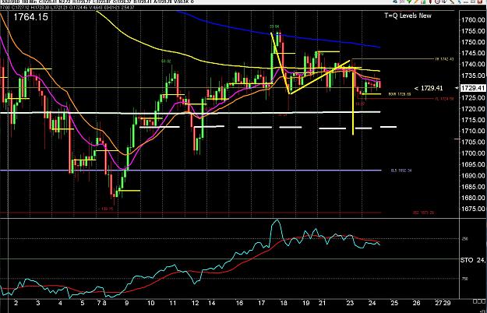487x313 pixels.
Task: Click the 1700.00 price axis label
Action: (473, 153)
